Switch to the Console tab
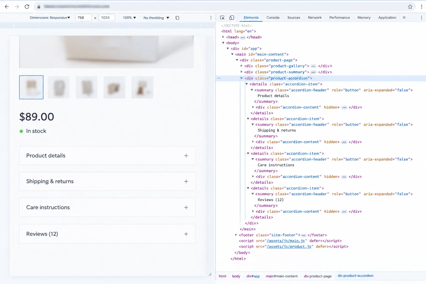The width and height of the screenshot is (426, 284). pyautogui.click(x=273, y=17)
